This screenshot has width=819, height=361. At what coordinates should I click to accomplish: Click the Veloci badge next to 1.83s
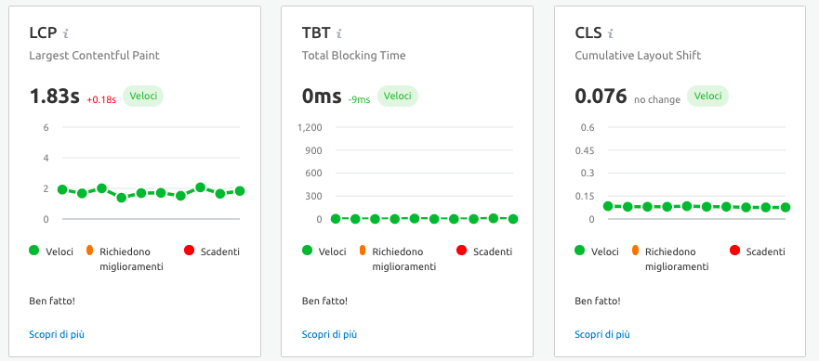click(x=143, y=96)
